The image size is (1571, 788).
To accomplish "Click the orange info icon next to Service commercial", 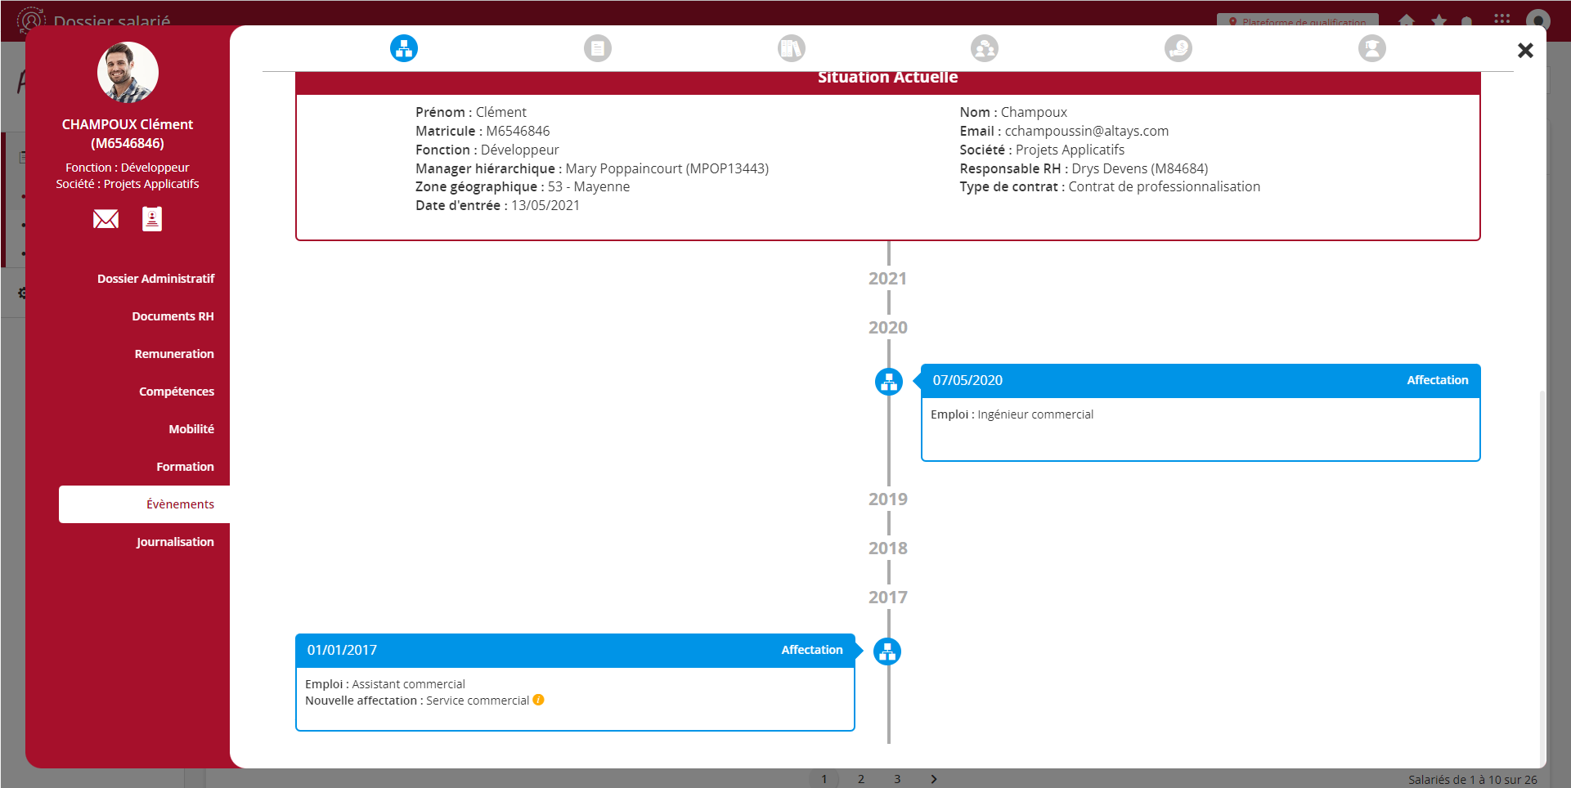I will (538, 700).
